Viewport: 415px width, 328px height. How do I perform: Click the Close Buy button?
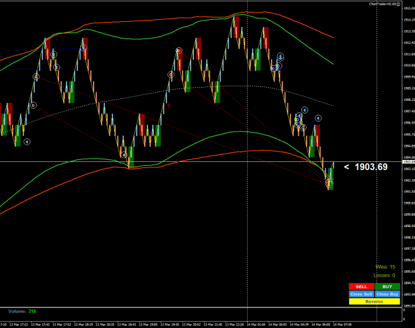tap(387, 294)
